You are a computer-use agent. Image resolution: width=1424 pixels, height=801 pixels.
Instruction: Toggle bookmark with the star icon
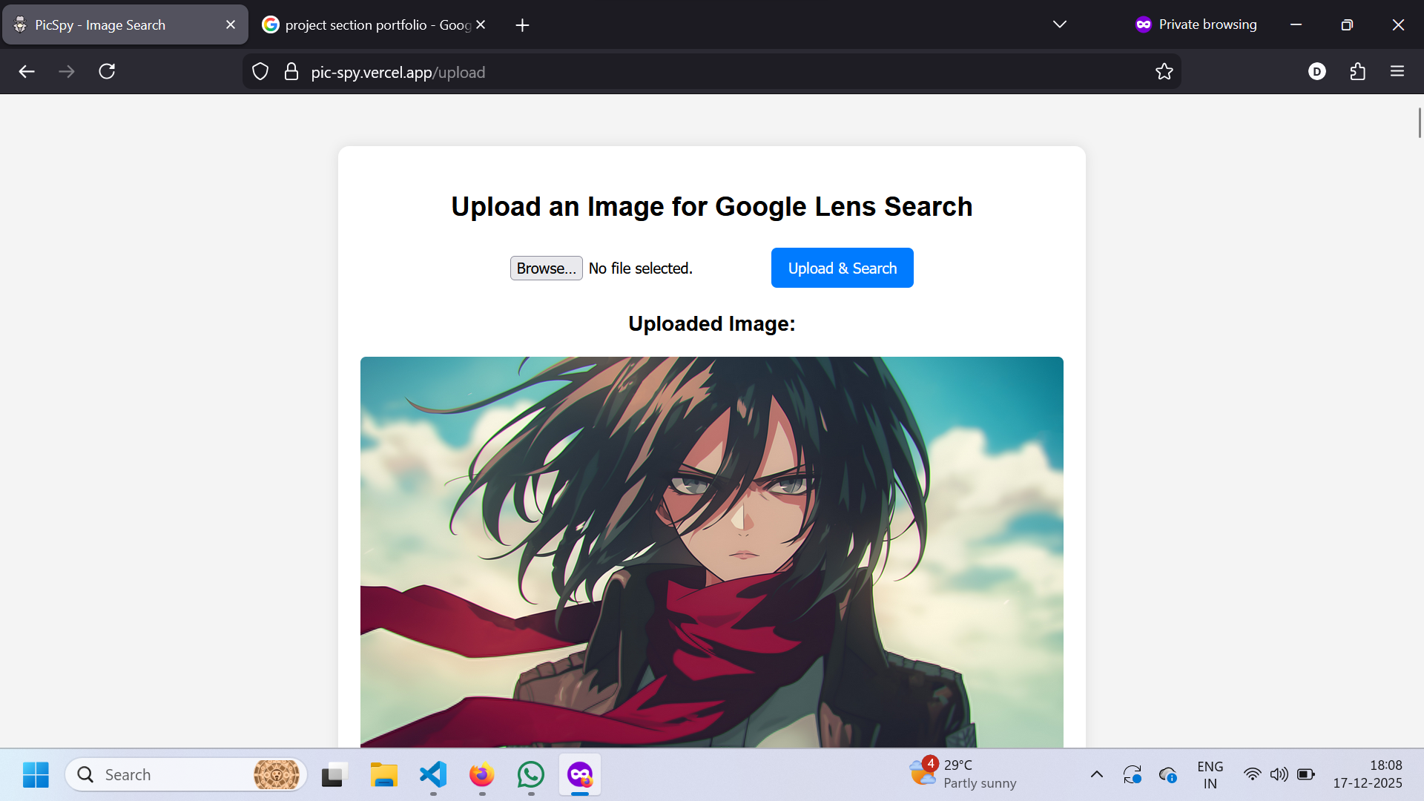[x=1164, y=71]
